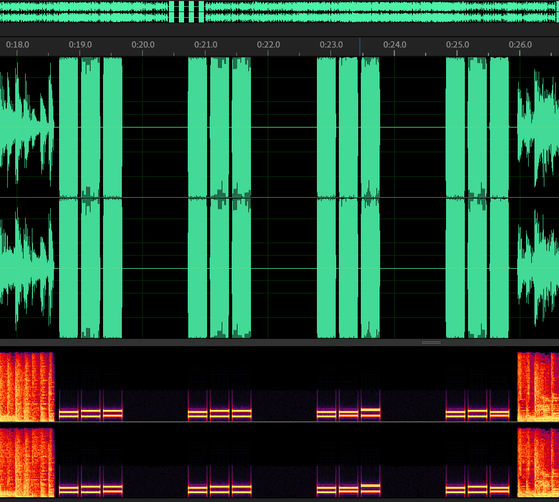
Task: Click the blue playhead marker on the ruler
Action: (x=360, y=45)
